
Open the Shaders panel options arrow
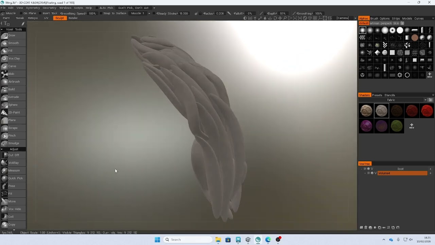[x=433, y=95]
